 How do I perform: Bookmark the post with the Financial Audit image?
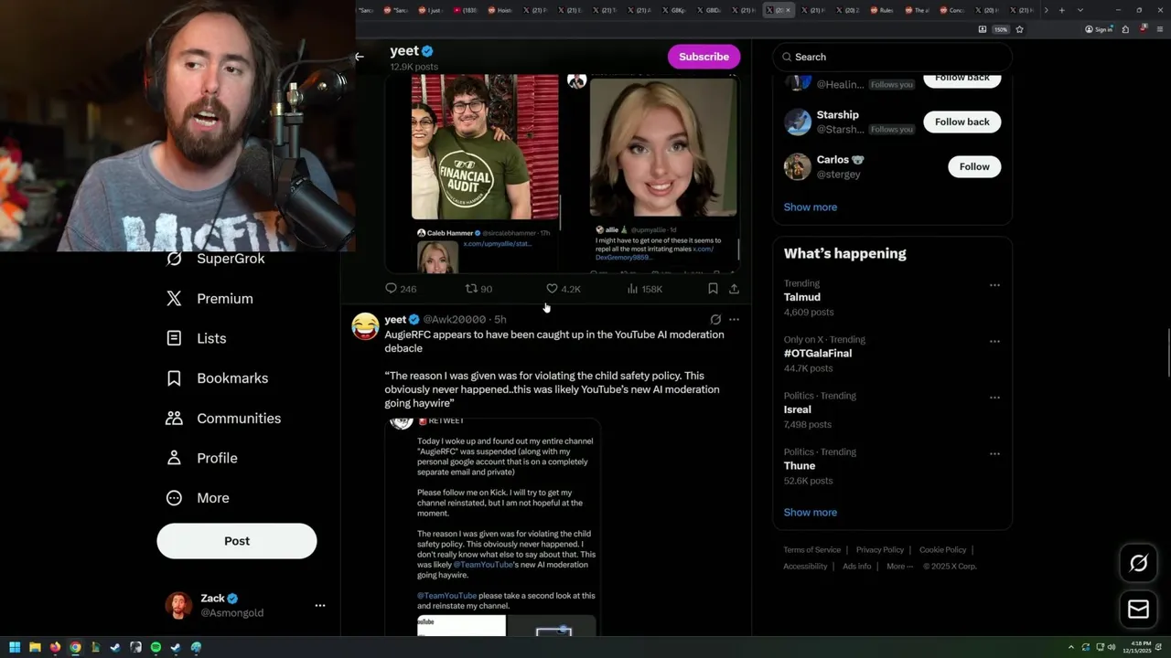(713, 289)
